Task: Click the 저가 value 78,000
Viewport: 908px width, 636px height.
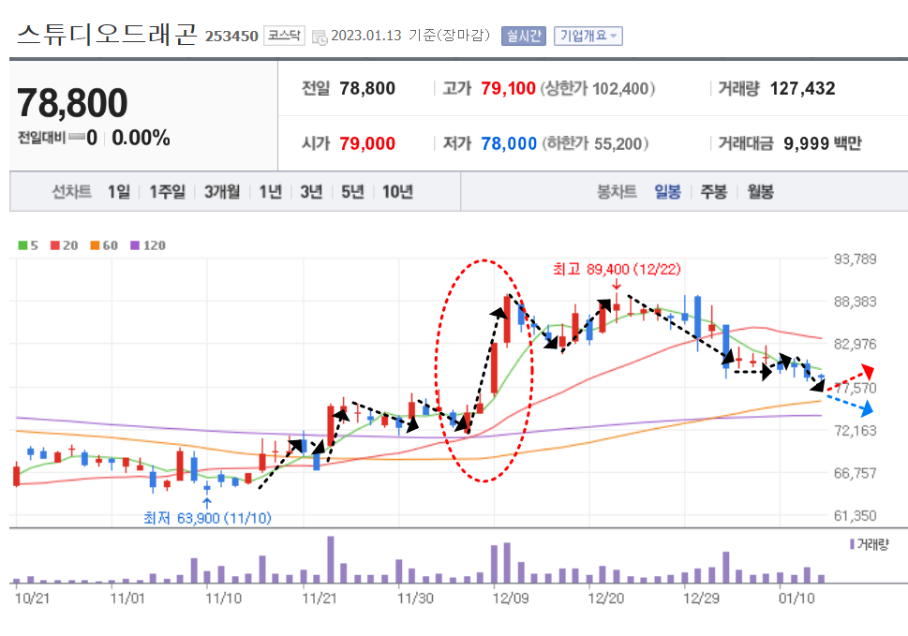Action: coord(509,143)
